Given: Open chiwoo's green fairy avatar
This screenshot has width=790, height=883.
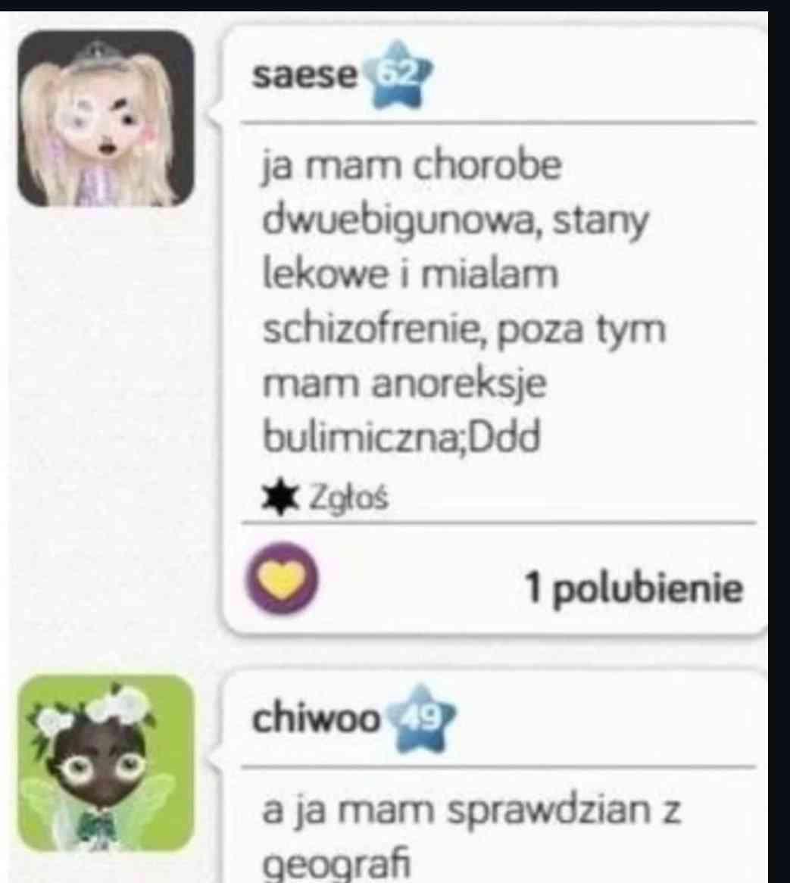Looking at the screenshot, I should point(106,763).
